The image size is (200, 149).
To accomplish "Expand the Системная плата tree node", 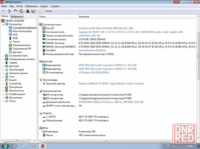I will (3, 56).
